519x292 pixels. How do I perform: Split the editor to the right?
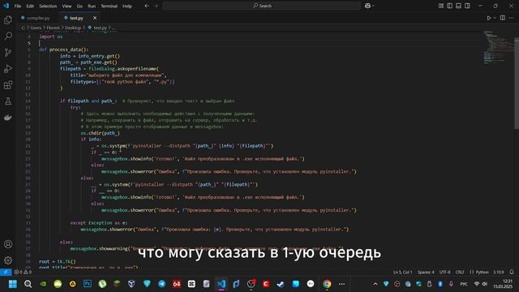503,18
